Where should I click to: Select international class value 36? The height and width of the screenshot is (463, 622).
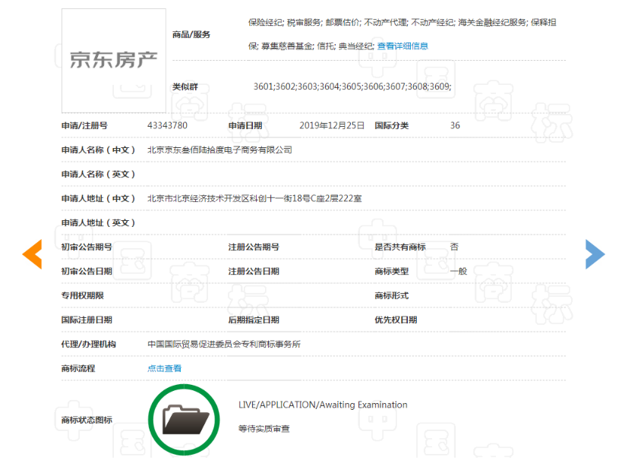click(x=455, y=126)
